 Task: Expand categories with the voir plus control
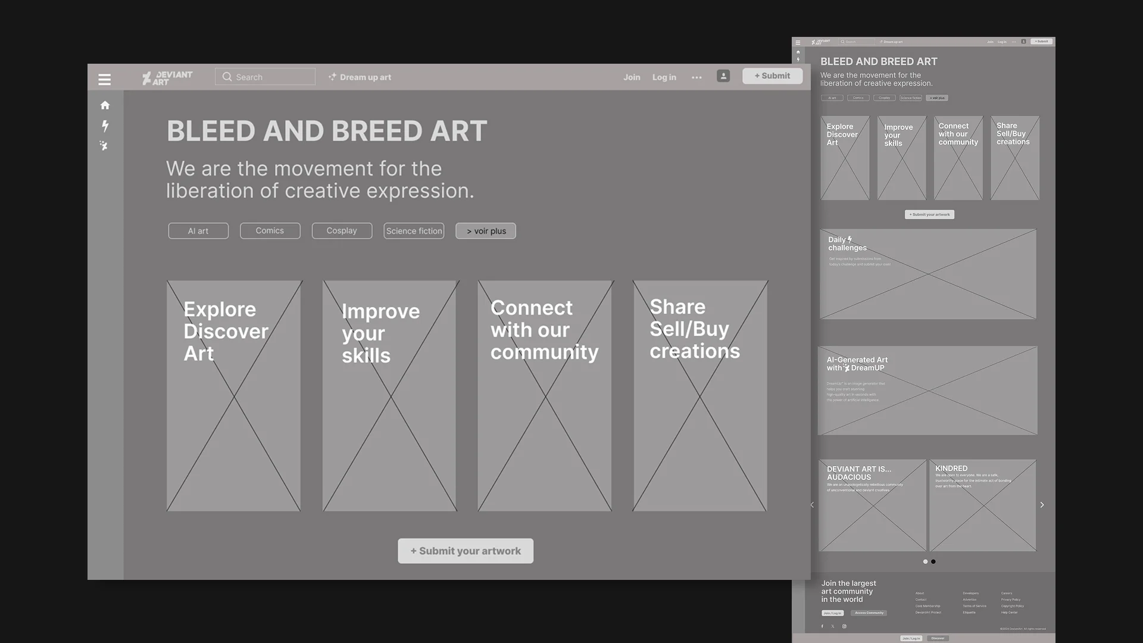click(x=485, y=230)
